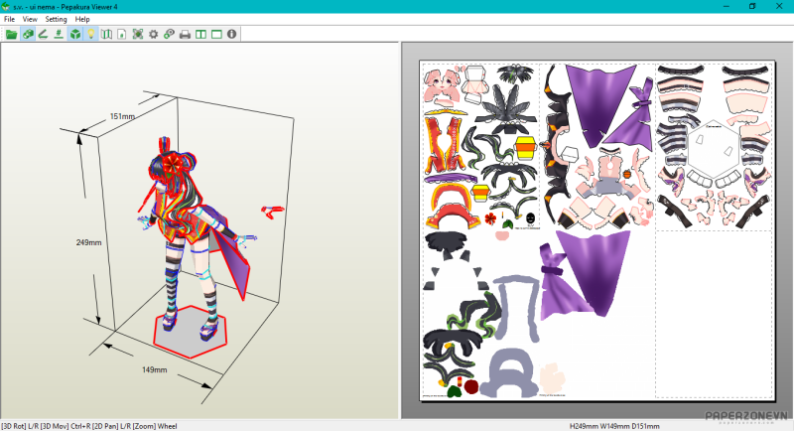
Task: Click the chain link toolbar icon
Action: pos(169,34)
